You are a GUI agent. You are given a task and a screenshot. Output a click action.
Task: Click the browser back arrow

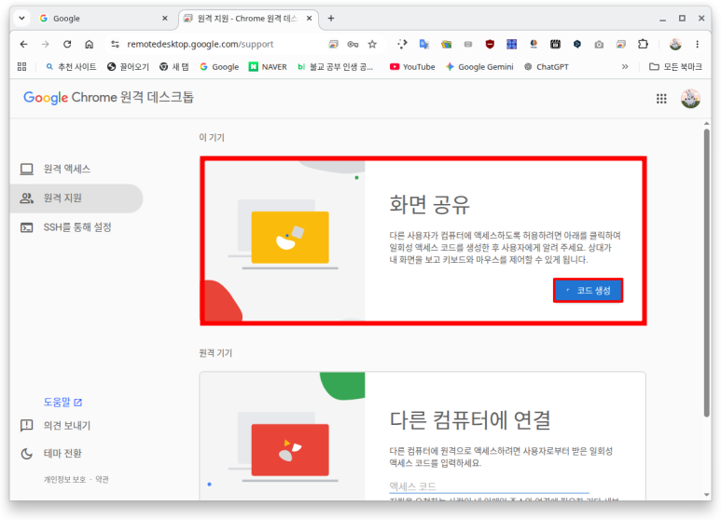point(24,44)
